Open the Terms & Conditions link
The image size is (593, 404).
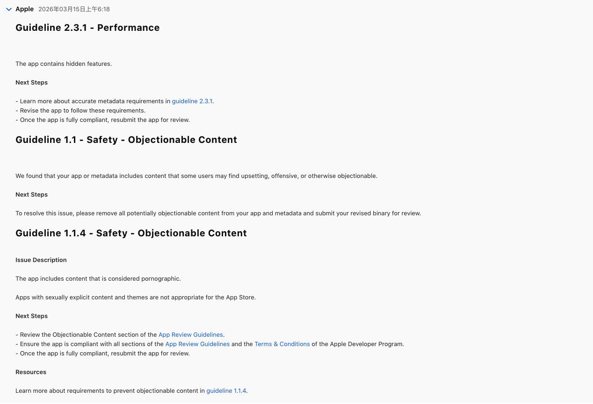pyautogui.click(x=282, y=344)
